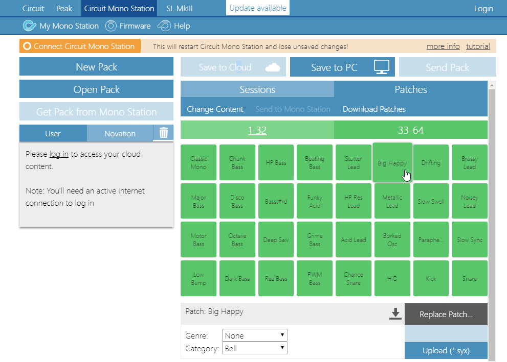
Task: Click the Send Pack button
Action: coord(448,67)
